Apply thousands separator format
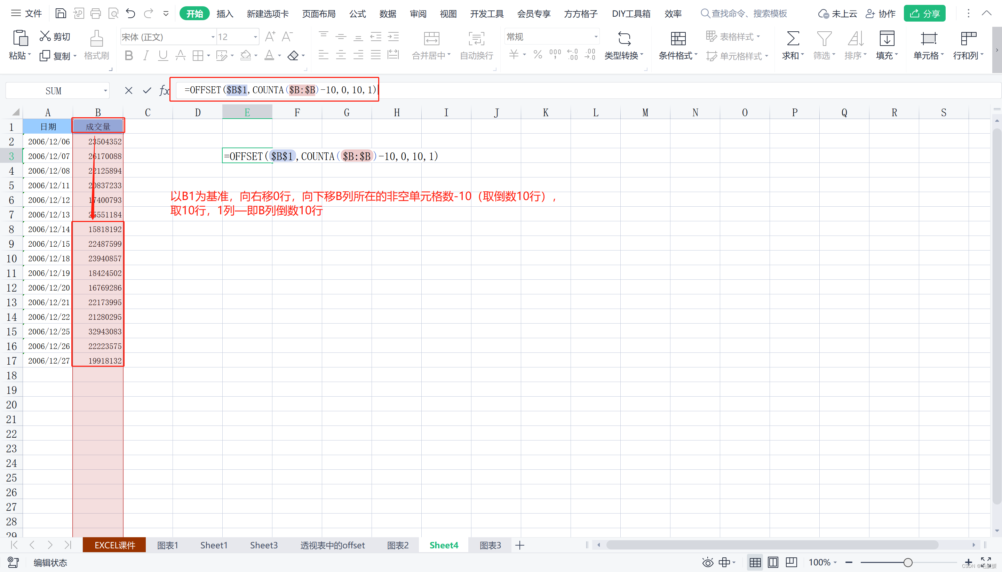Screen dimensions: 1002x572 click(555, 54)
